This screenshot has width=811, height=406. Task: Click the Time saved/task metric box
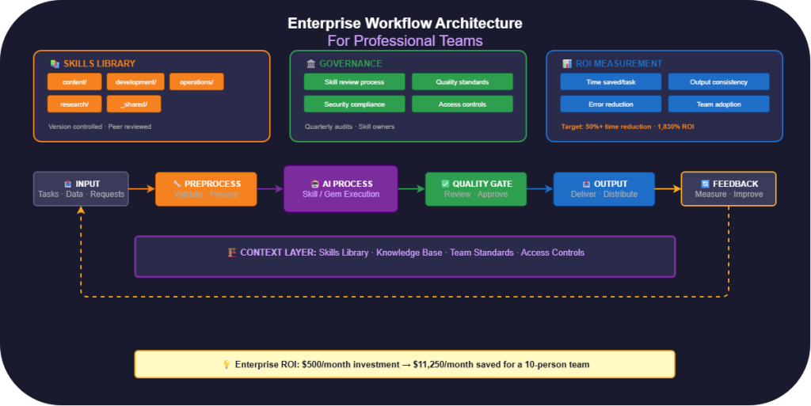click(611, 82)
